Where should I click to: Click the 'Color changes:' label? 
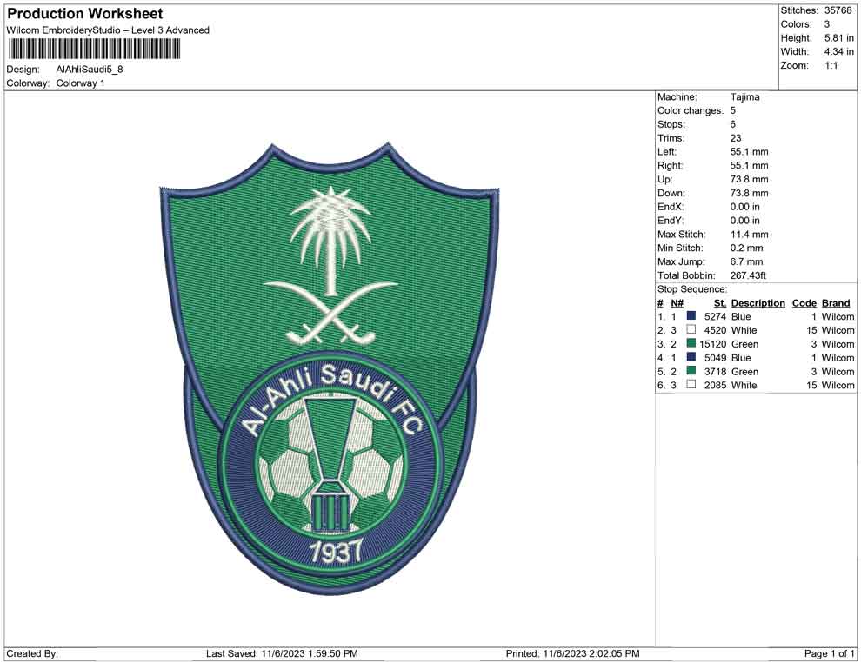point(691,111)
